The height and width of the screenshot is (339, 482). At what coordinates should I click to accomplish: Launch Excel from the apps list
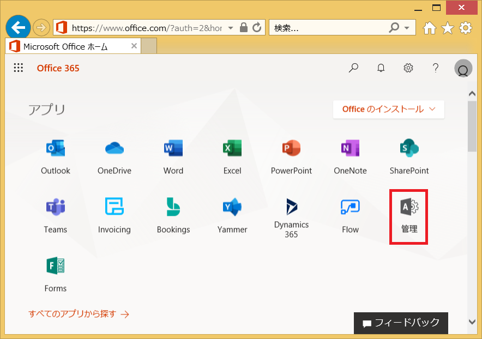pos(232,158)
